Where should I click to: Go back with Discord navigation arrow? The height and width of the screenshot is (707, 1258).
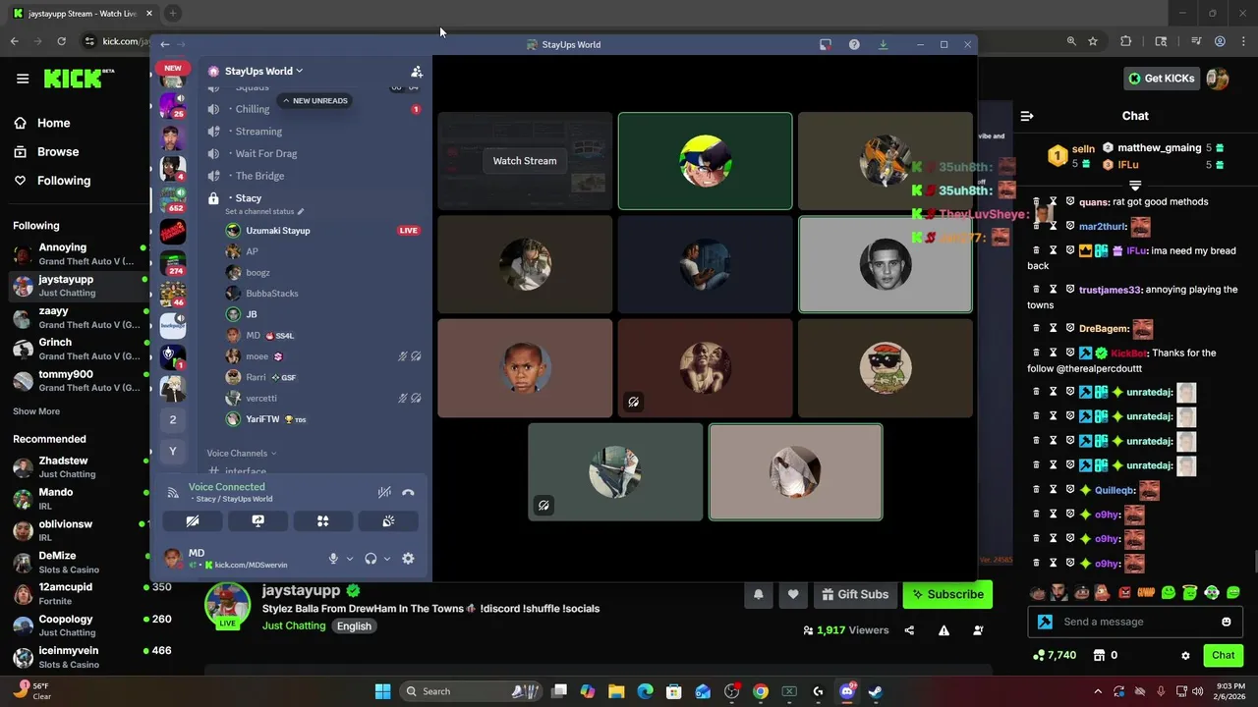pos(165,44)
